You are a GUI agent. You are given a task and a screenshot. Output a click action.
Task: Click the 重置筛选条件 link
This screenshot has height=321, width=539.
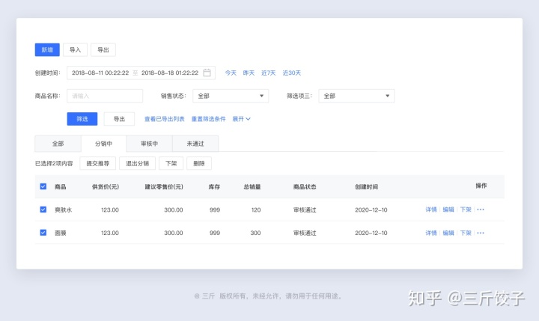coord(208,119)
